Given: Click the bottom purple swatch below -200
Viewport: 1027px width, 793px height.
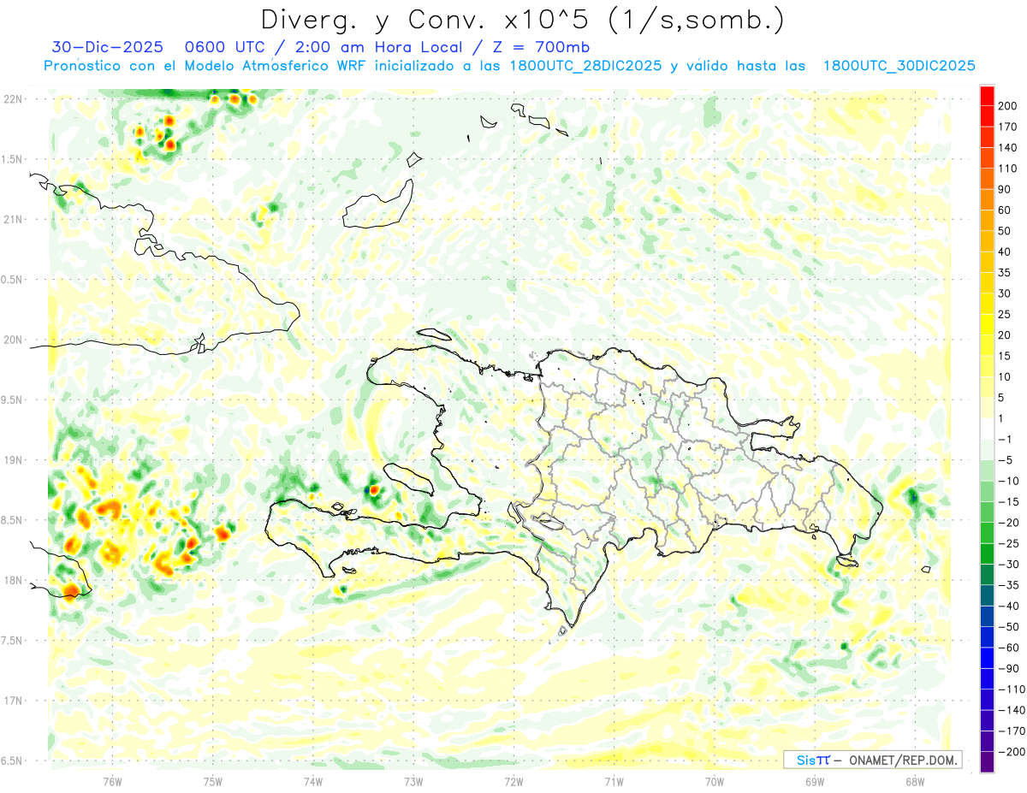Looking at the screenshot, I should click(987, 762).
